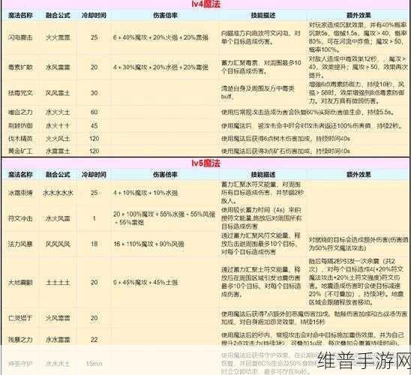Click "技能描述" header in lv5 table
This screenshot has width=411, height=375.
pyautogui.click(x=263, y=175)
